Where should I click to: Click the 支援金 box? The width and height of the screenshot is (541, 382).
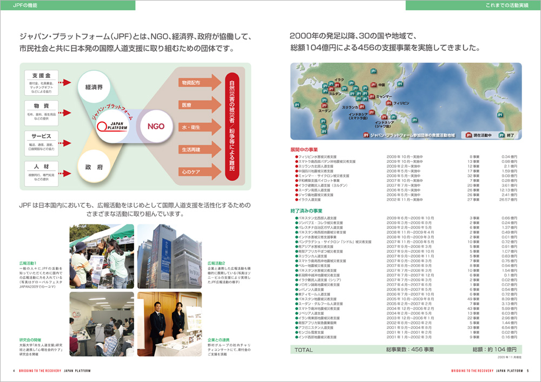click(x=42, y=83)
